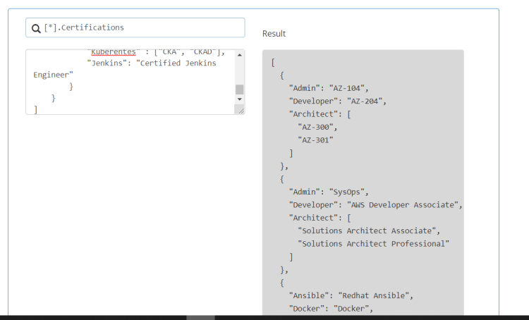
Task: Click the "Jenkins": "Certified Jenkins line in the textarea
Action: (x=152, y=63)
